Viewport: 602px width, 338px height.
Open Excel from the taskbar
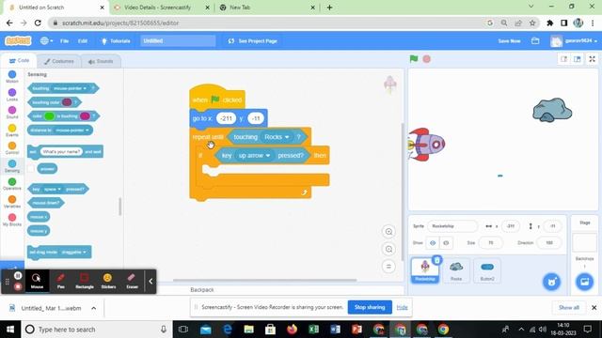313,330
